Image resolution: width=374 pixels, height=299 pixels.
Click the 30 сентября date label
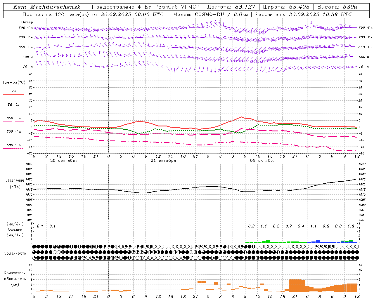(x=64, y=161)
